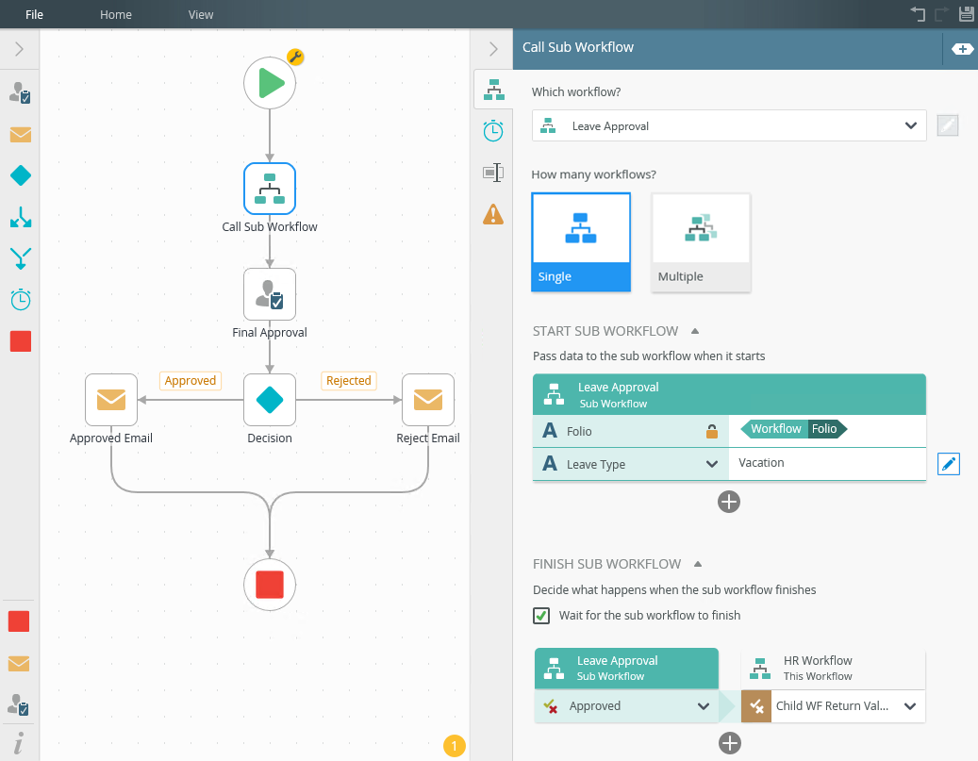Screen dimensions: 978x761
Task: Click the undo arrow in title bar
Action: tap(918, 14)
